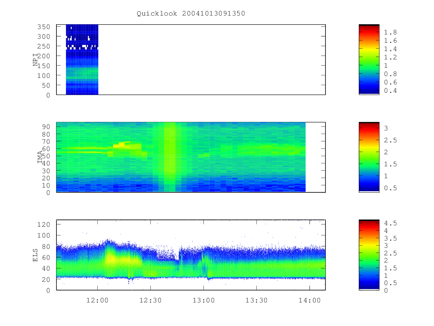Image resolution: width=434 pixels, height=326 pixels.
Task: Click the ELS axis label
Action: 35,255
